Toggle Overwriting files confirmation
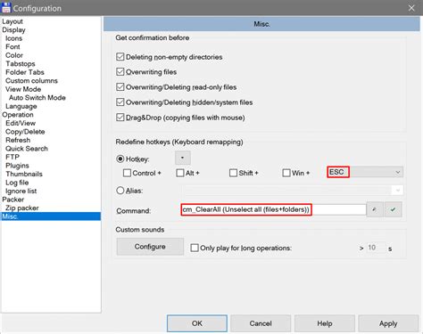The height and width of the screenshot is (334, 423). pyautogui.click(x=120, y=72)
